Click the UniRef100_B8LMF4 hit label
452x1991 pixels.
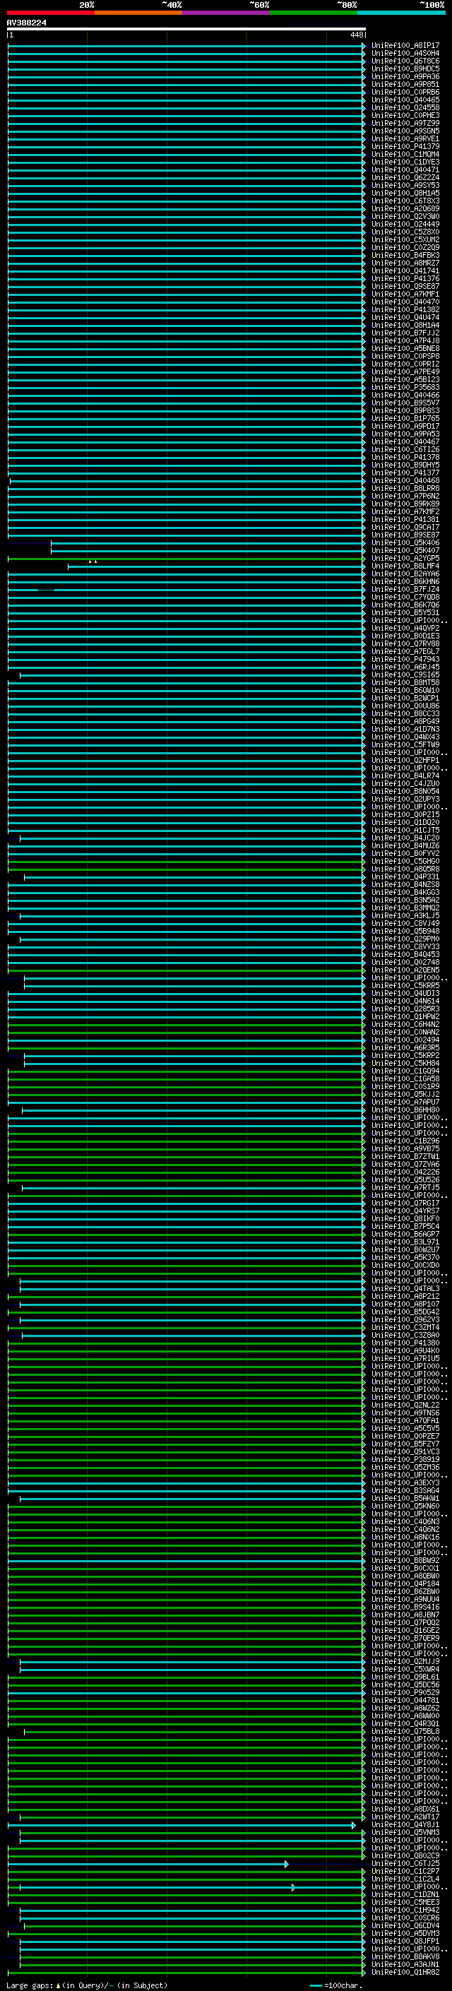point(405,566)
